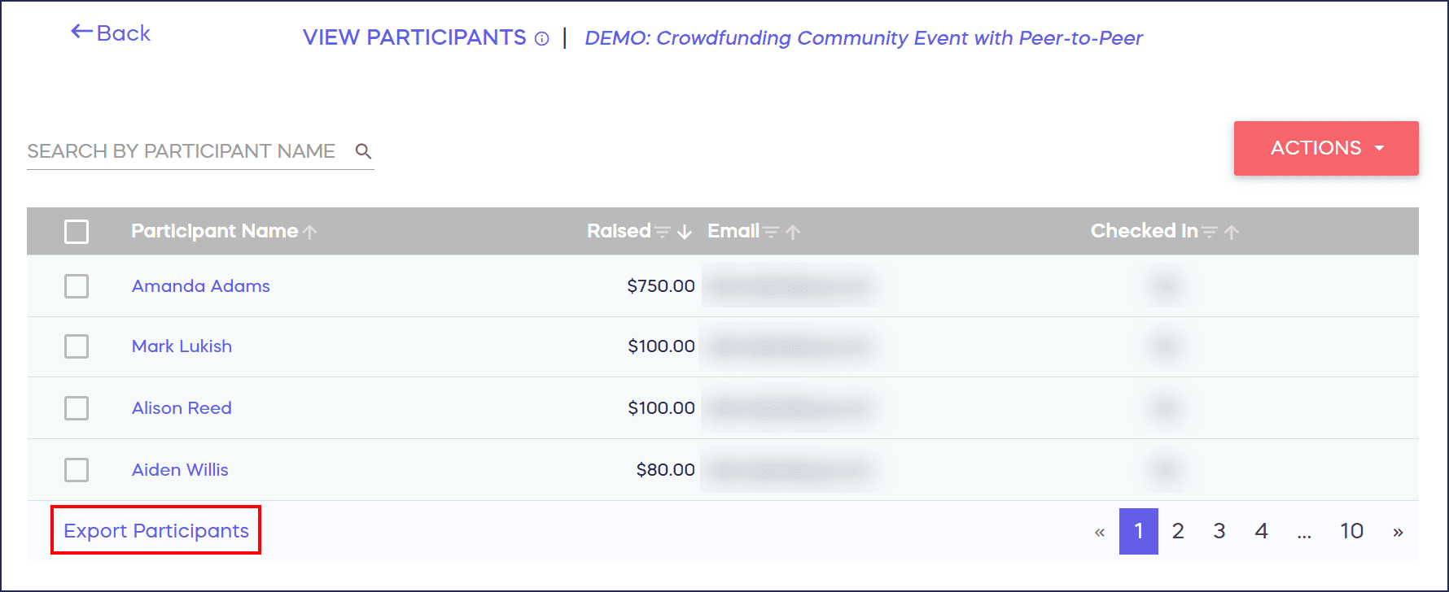Viewport: 1449px width, 592px height.
Task: Toggle the select-all participants checkbox
Action: pos(77,232)
